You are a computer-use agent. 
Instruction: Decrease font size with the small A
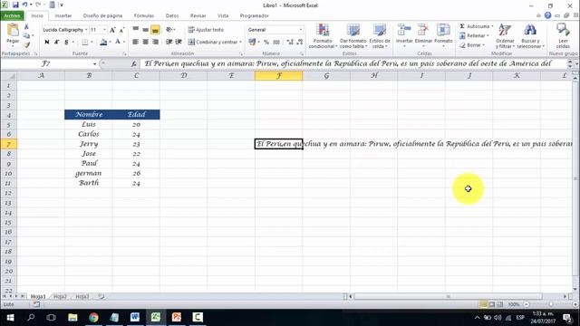121,30
